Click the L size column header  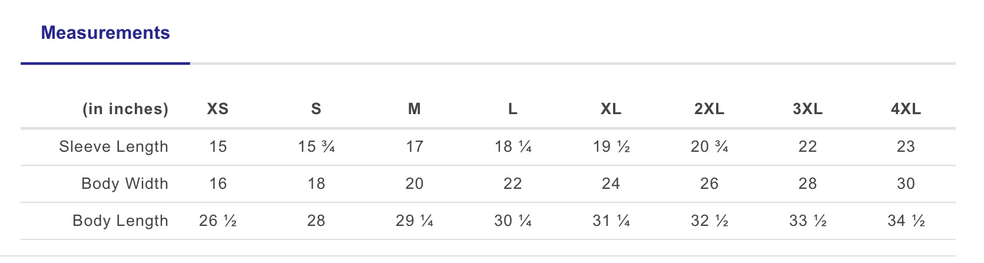point(513,109)
